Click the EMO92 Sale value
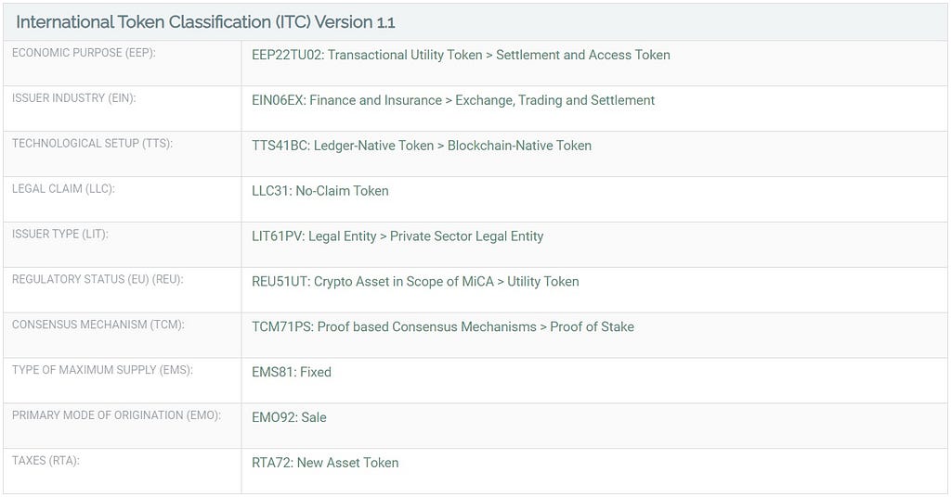951x497 pixels. tap(290, 417)
